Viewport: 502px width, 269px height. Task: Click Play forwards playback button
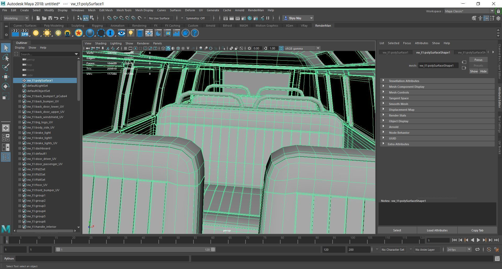point(478,240)
